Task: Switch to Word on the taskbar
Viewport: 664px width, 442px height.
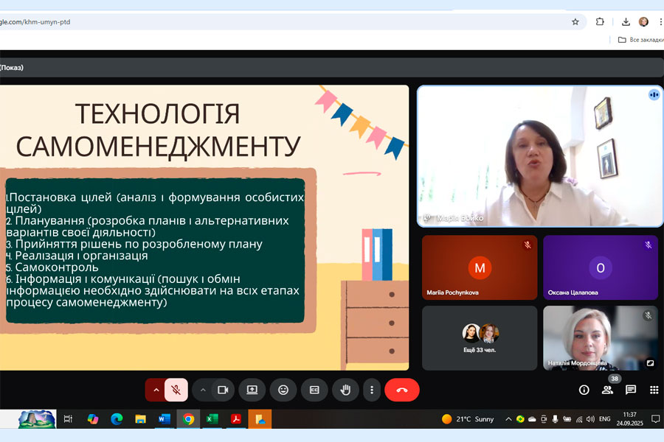Action: [x=164, y=419]
